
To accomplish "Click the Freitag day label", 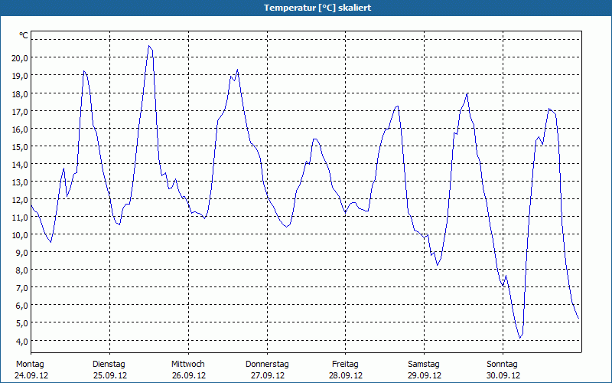I will coord(346,365).
